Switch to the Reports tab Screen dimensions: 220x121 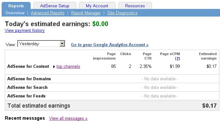(x=16, y=6)
